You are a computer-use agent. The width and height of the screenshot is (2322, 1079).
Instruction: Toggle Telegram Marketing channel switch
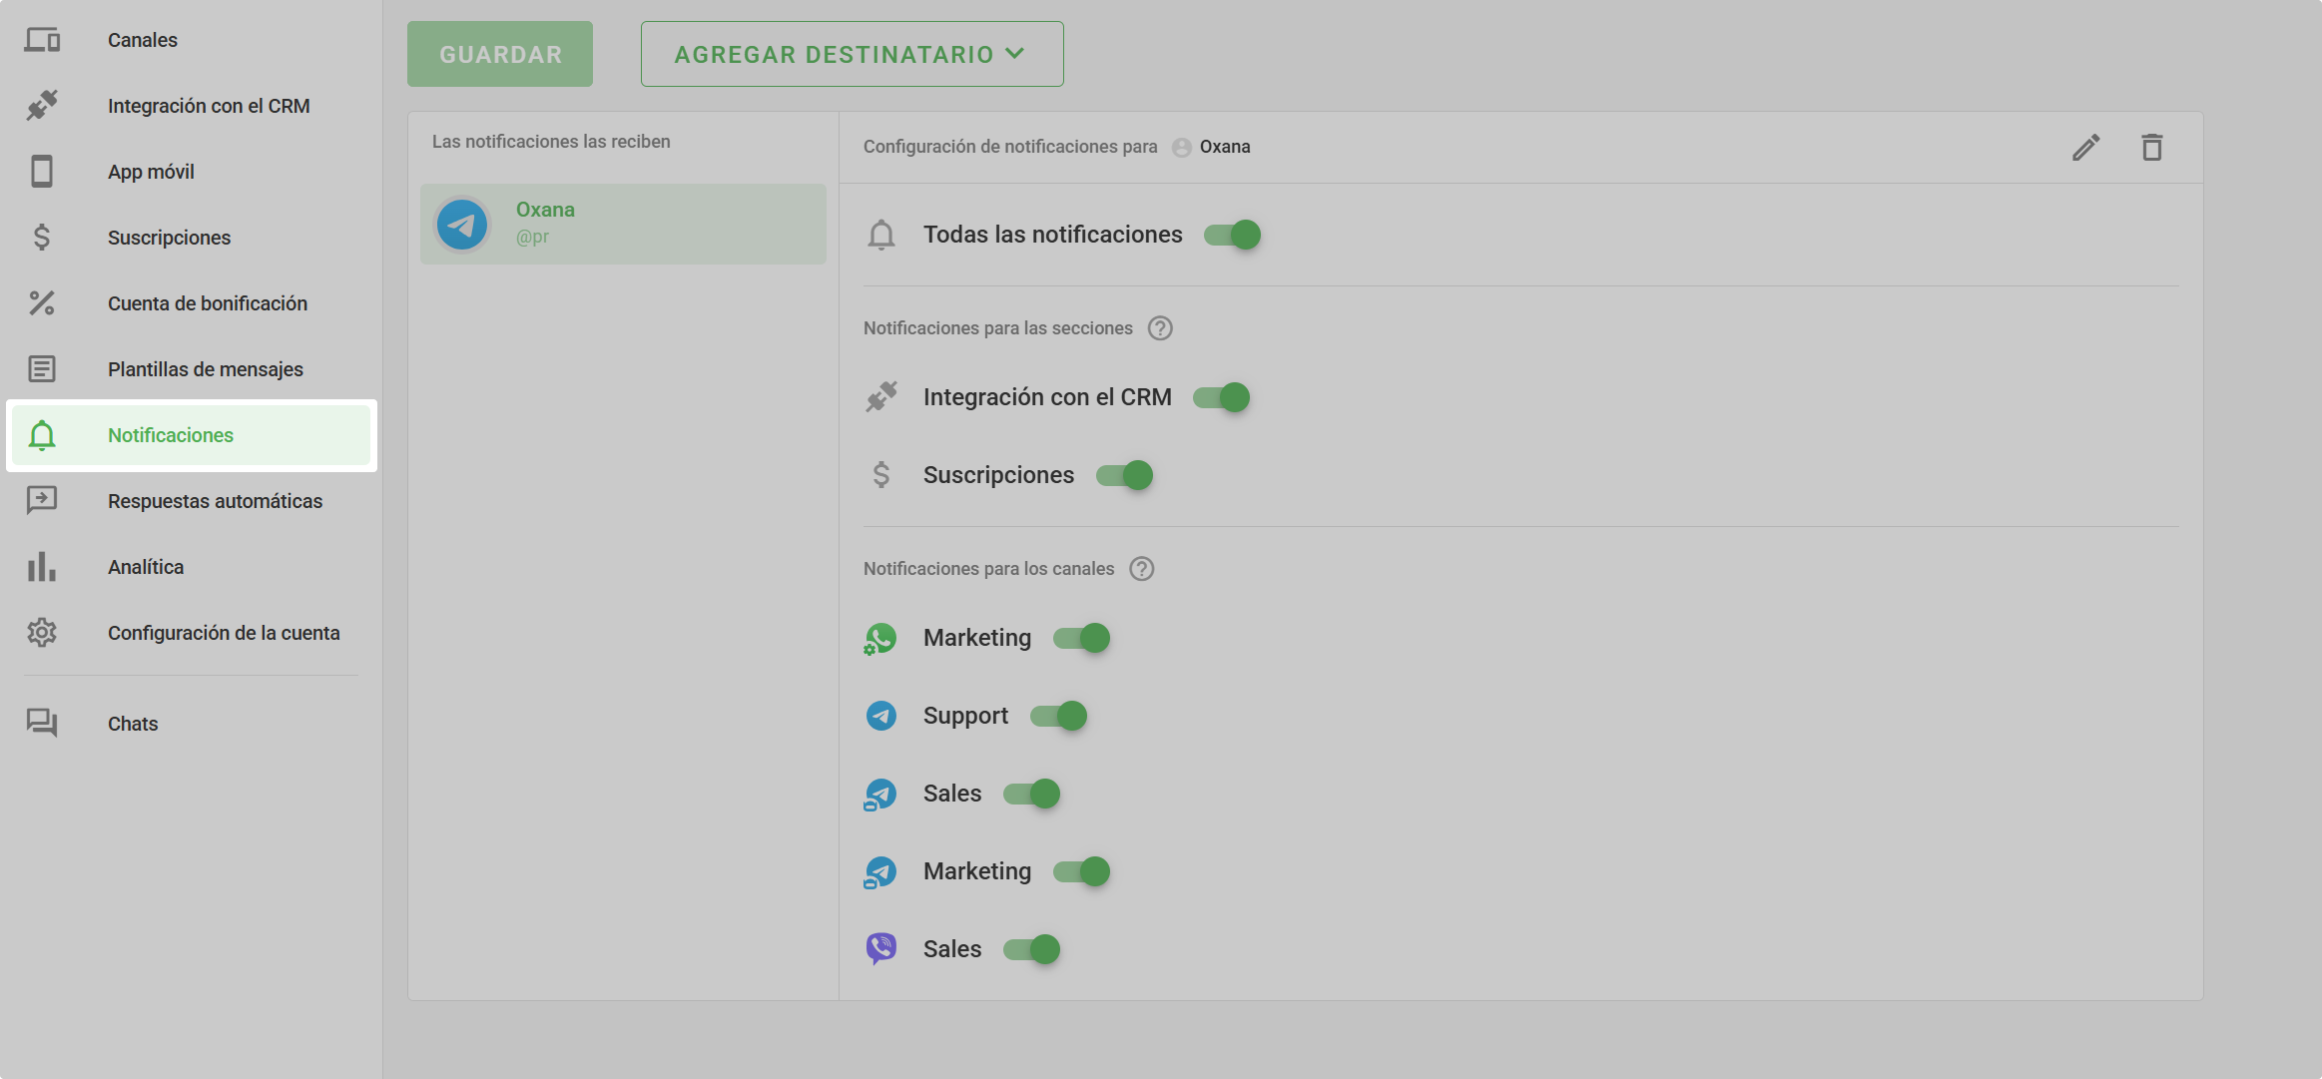pyautogui.click(x=1082, y=872)
